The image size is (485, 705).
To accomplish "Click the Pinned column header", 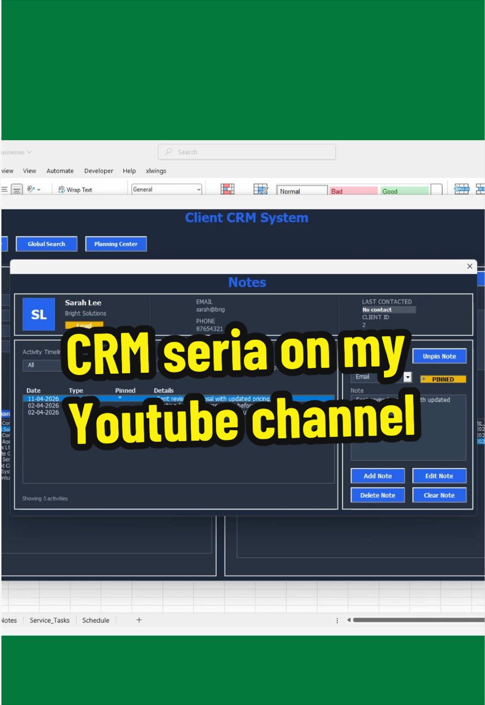I will click(x=125, y=391).
